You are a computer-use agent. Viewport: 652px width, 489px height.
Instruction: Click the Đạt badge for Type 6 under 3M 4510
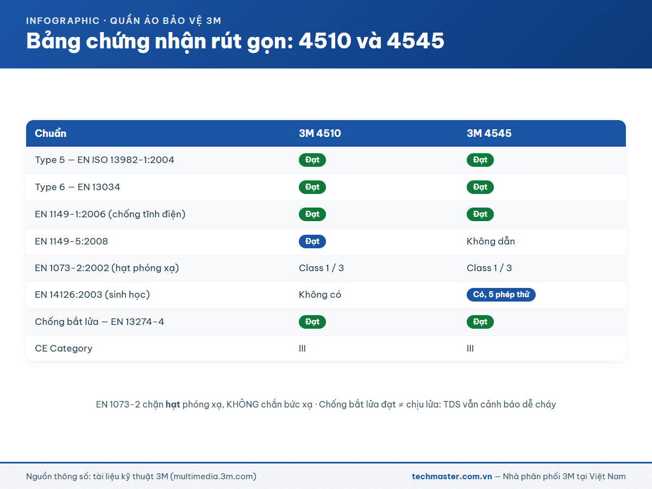tap(312, 187)
